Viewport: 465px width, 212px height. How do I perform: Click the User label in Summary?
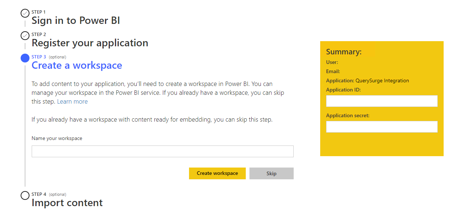[332, 62]
